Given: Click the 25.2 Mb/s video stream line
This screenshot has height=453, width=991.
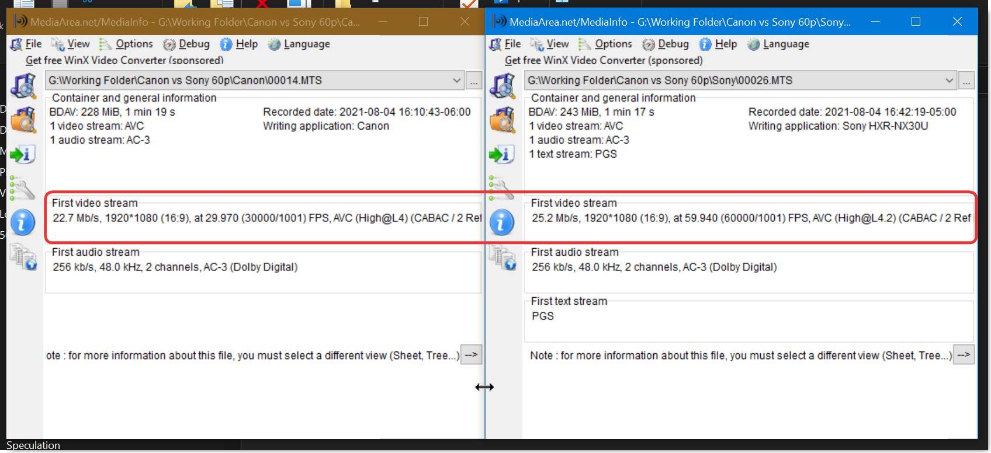Looking at the screenshot, I should pos(751,218).
